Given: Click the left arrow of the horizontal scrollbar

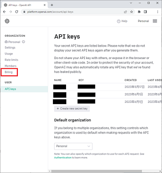Looking at the screenshot, I should pyautogui.click(x=50, y=171).
